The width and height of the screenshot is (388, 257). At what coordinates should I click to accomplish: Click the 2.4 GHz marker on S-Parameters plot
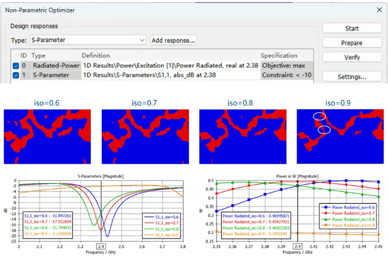click(101, 246)
